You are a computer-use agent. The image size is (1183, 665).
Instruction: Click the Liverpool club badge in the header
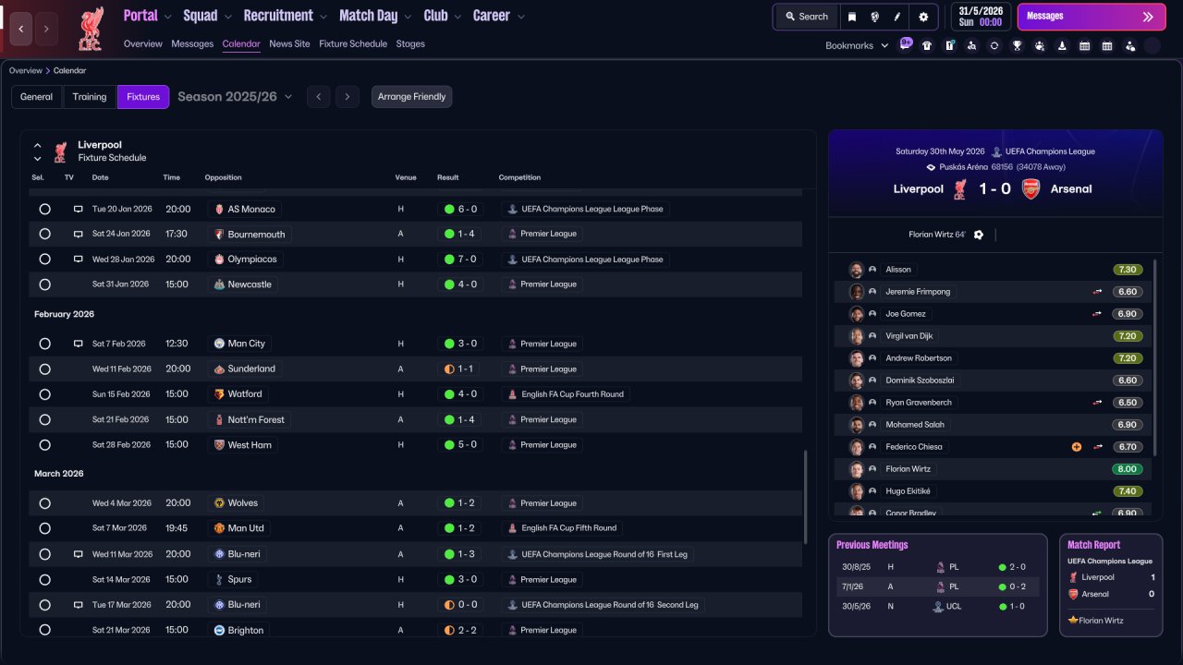(x=91, y=29)
